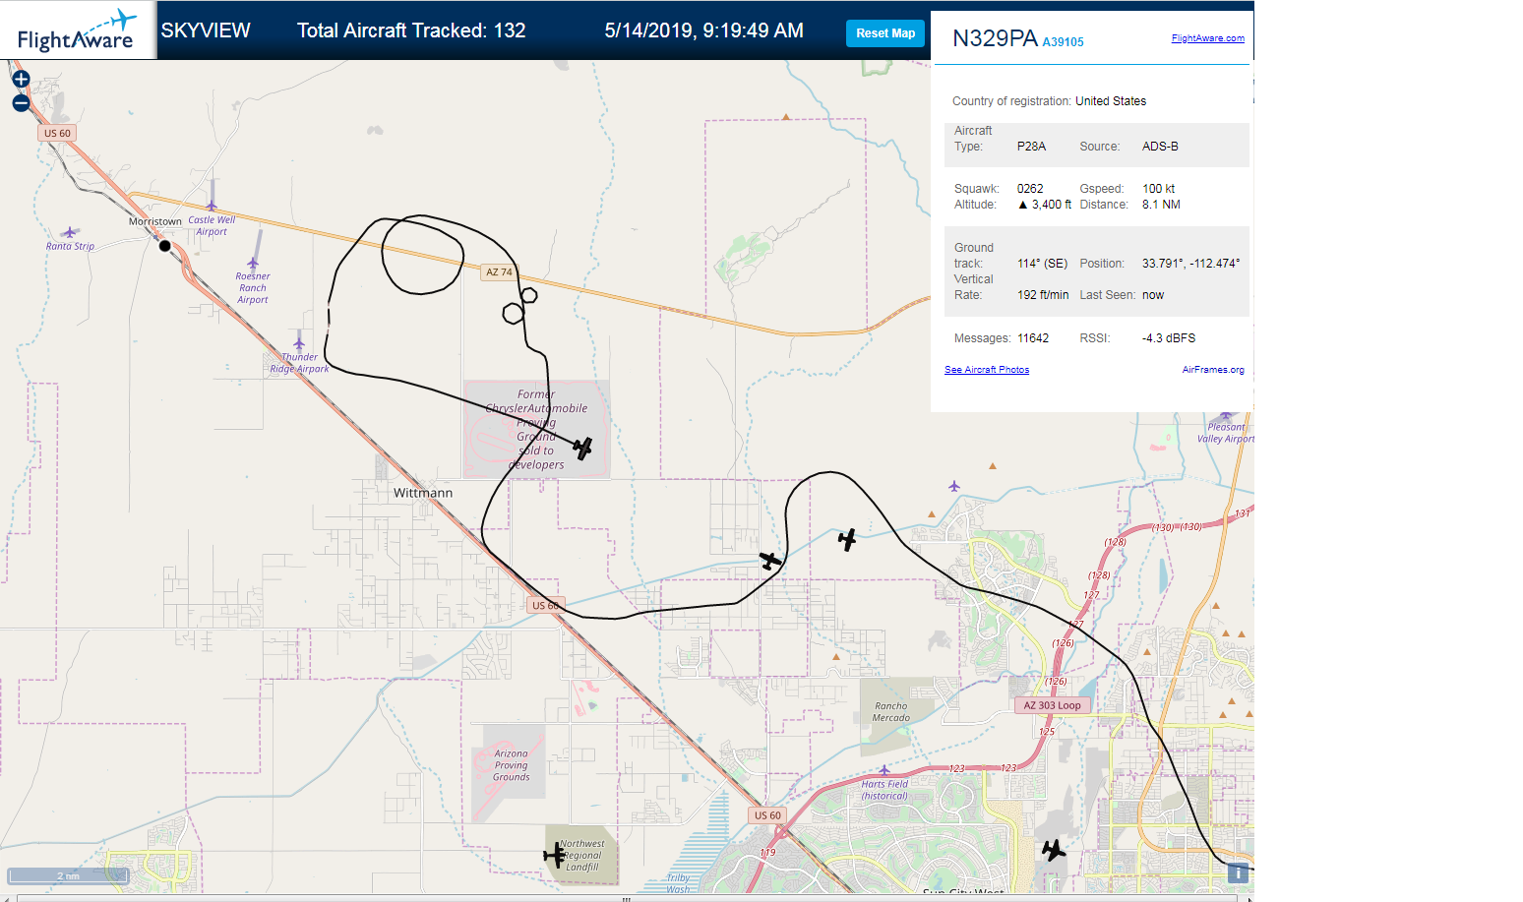Click the Roesner Ranch Airport marker
The width and height of the screenshot is (1523, 902).
pyautogui.click(x=253, y=263)
